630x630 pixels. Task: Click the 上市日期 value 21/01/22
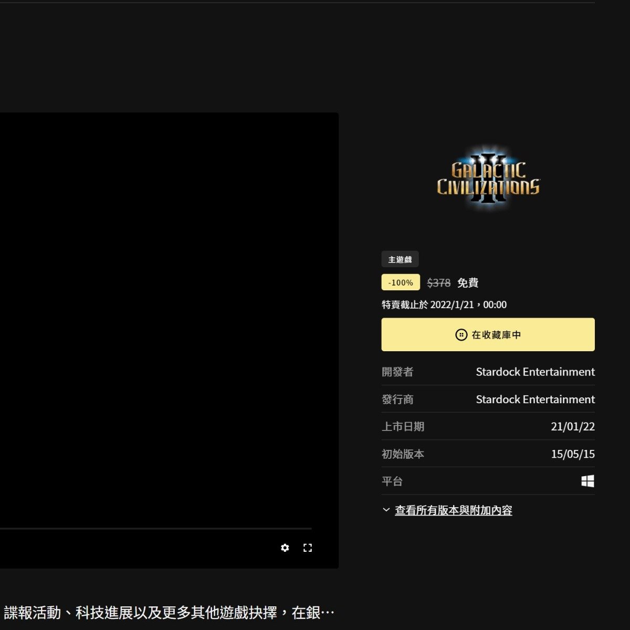573,427
